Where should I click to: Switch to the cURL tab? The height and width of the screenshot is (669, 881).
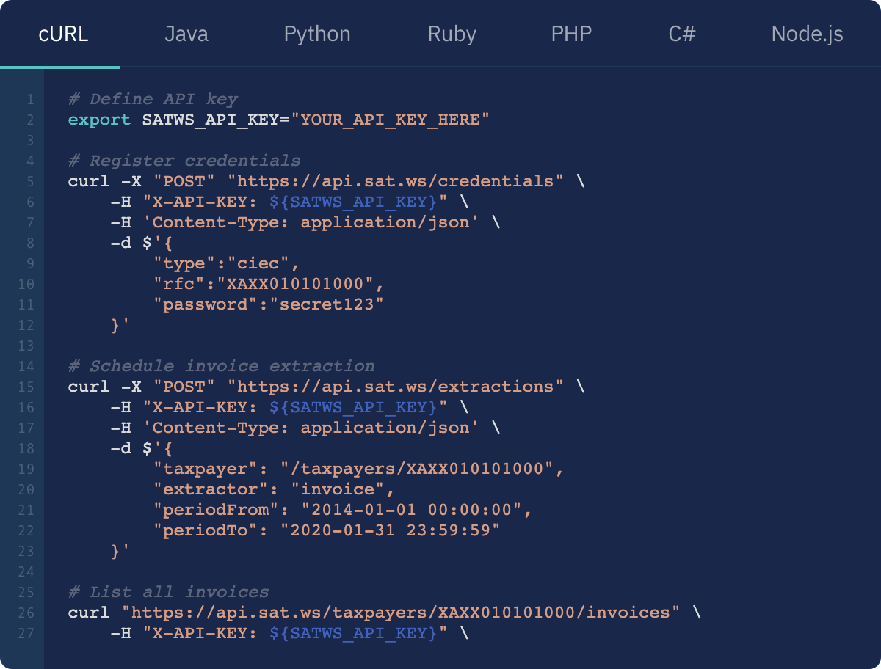(x=63, y=34)
